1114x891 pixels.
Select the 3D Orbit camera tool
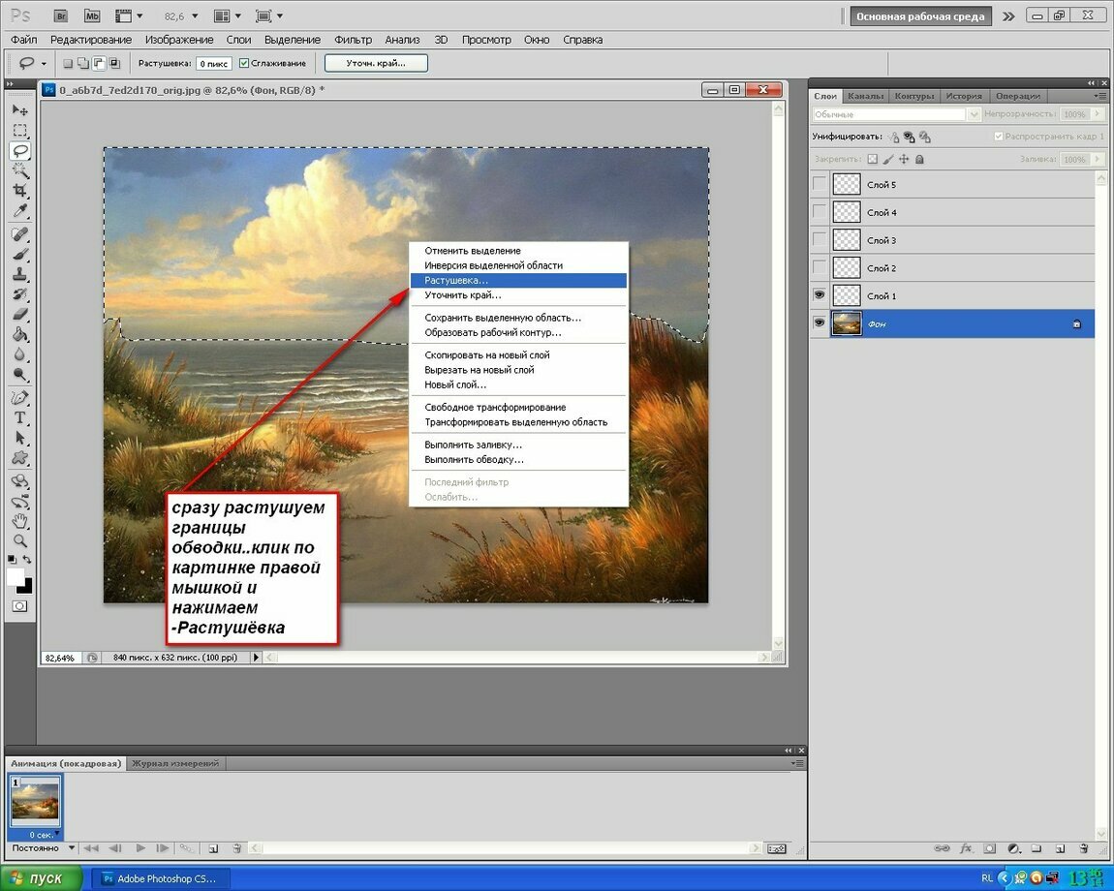tap(20, 501)
